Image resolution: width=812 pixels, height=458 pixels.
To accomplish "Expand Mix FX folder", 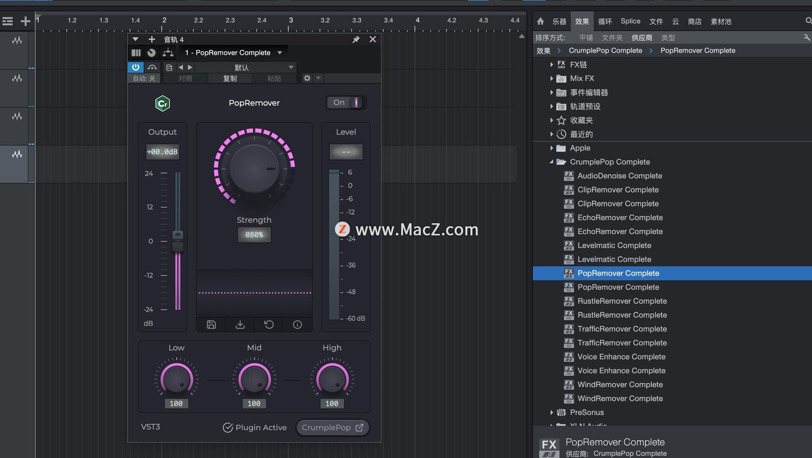I will [x=551, y=78].
